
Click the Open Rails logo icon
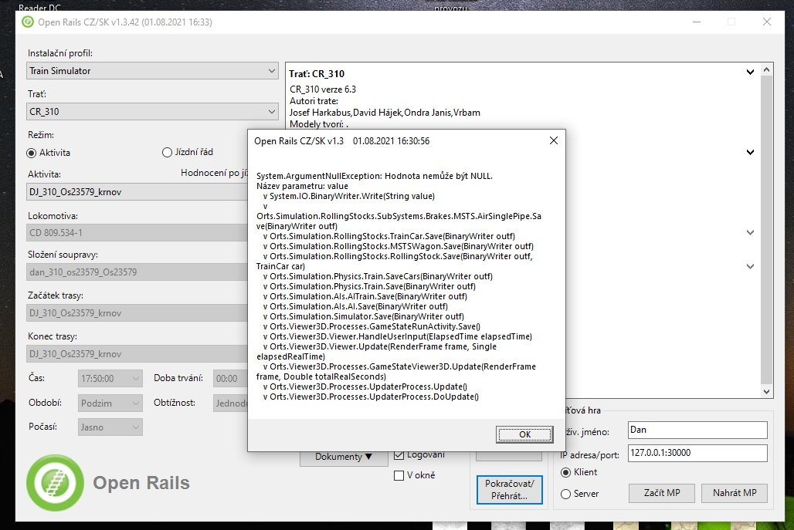55,483
